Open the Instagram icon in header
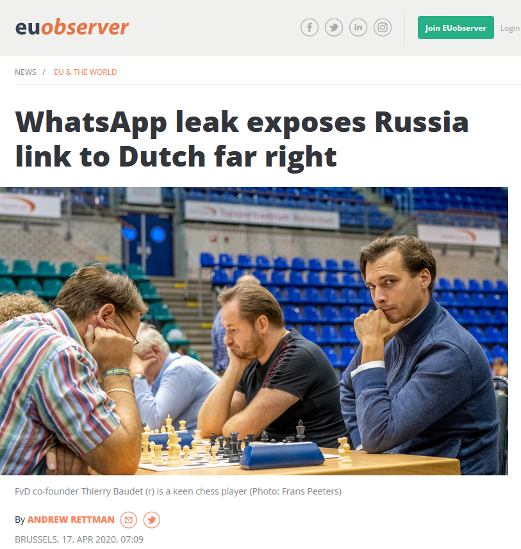521x549 pixels. (382, 28)
